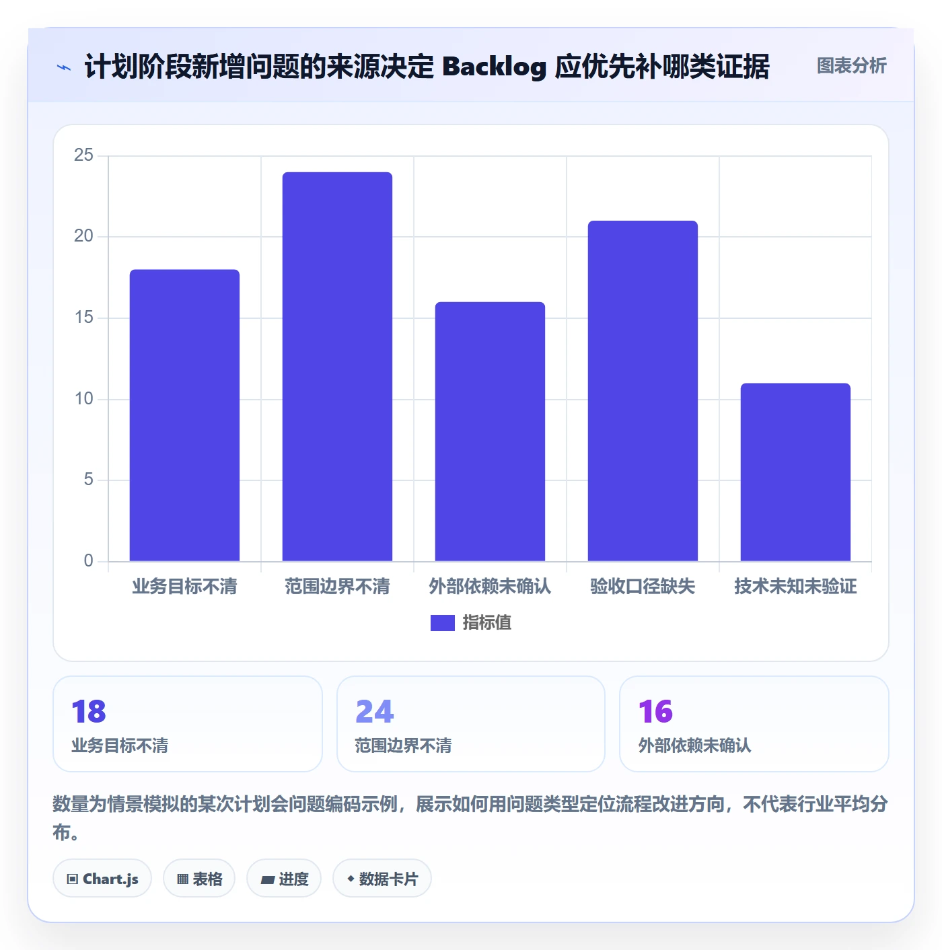Image resolution: width=942 pixels, height=950 pixels.
Task: Click the bar icon in 进度 chip
Action: 268,879
